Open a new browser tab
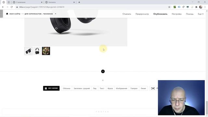This screenshot has width=208, height=117. pos(79,2)
